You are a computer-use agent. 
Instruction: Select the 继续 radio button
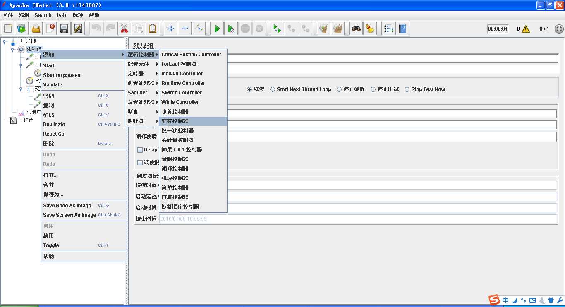click(249, 89)
